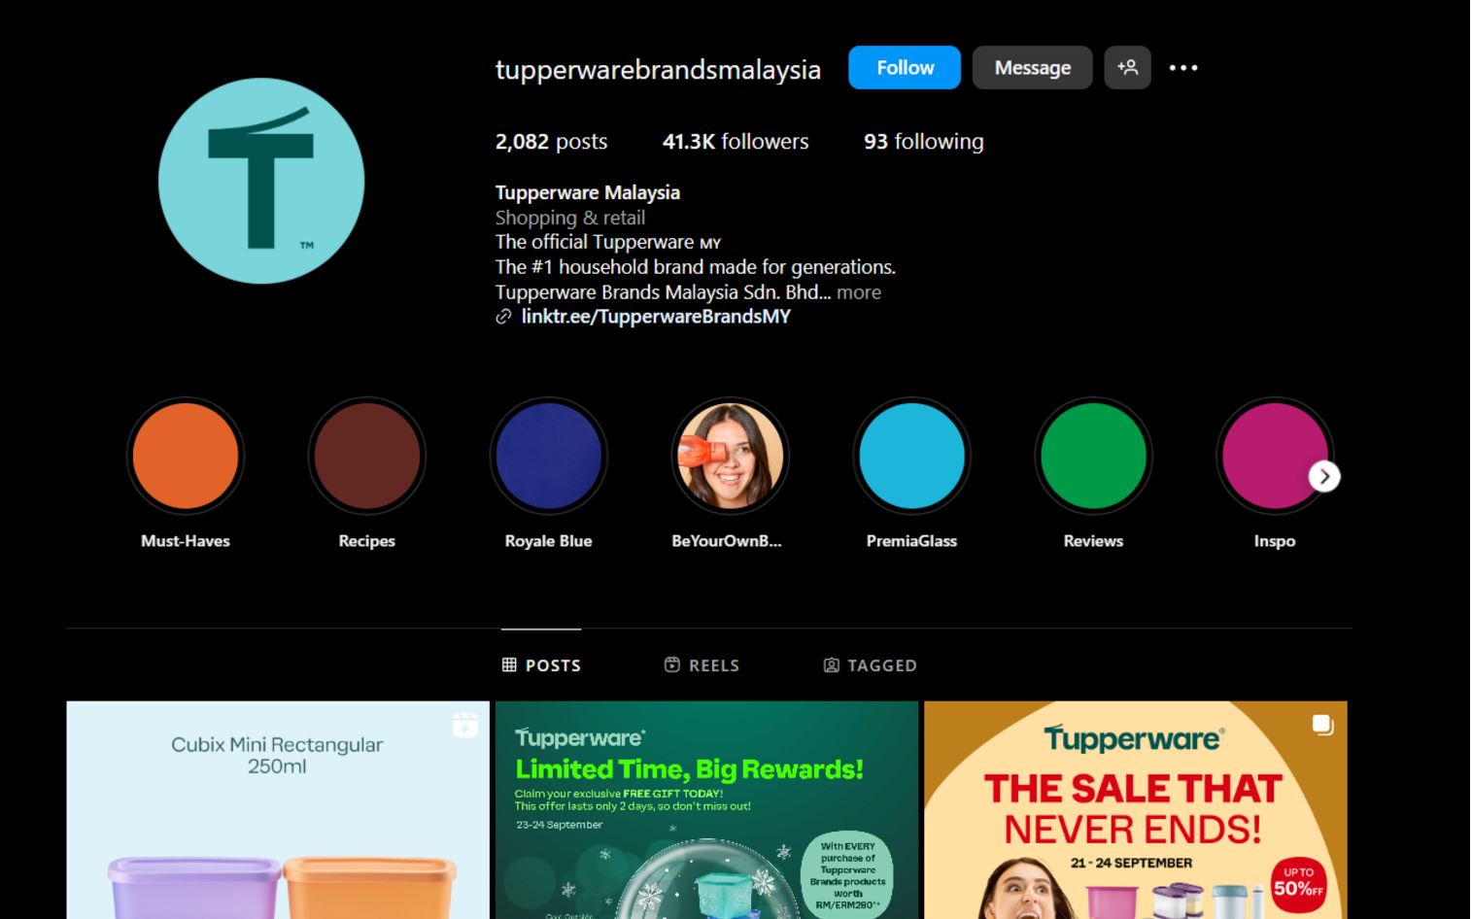Image resolution: width=1472 pixels, height=919 pixels.
Task: Click 'The official Tupperware MY' bio line
Action: pyautogui.click(x=608, y=242)
